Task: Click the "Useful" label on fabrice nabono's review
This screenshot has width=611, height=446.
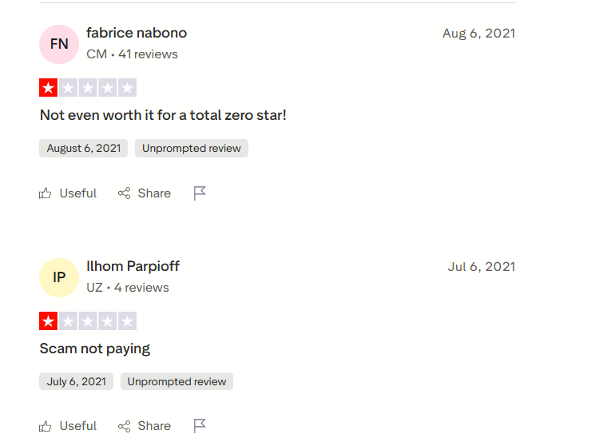Action: [78, 193]
